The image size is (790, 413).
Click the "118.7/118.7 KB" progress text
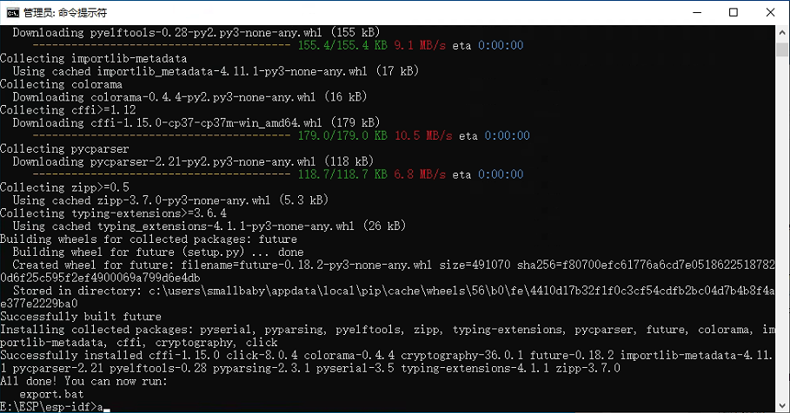(x=342, y=174)
